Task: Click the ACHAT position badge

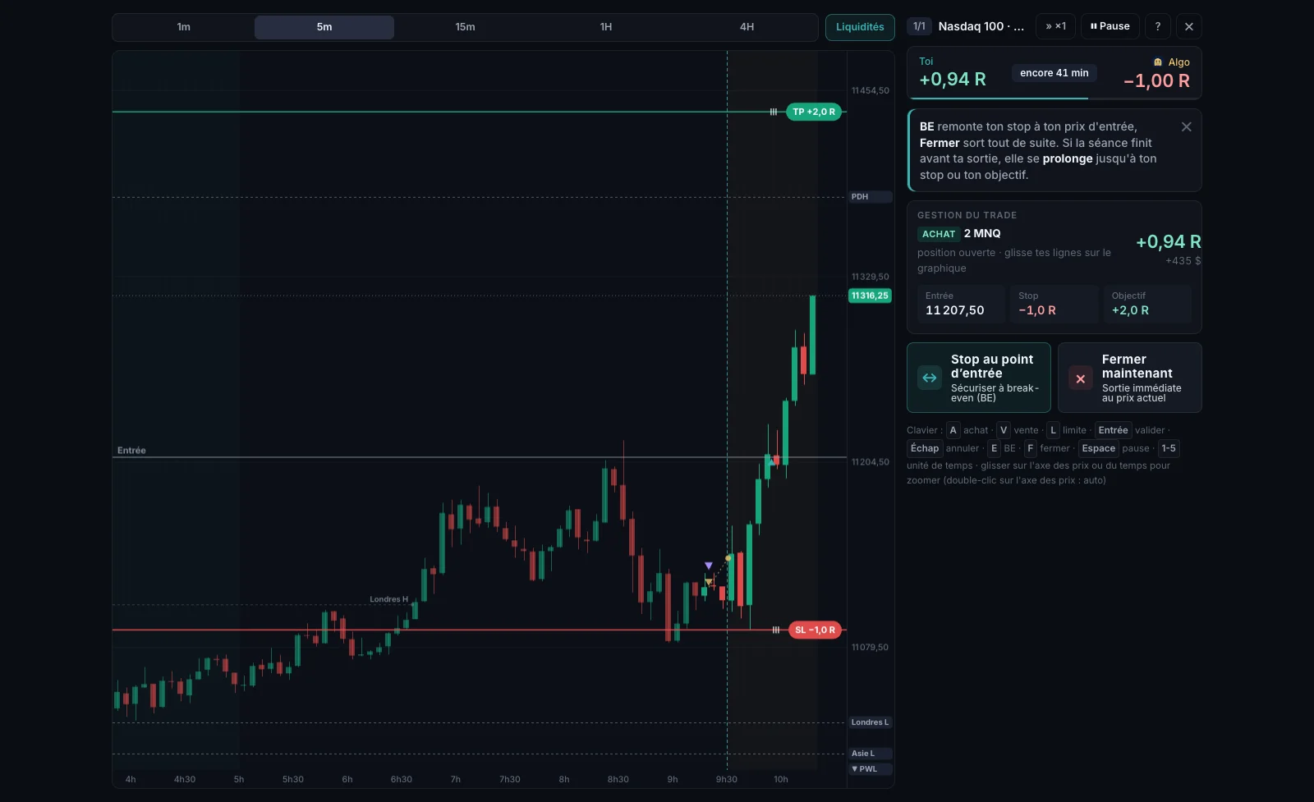Action: [939, 234]
